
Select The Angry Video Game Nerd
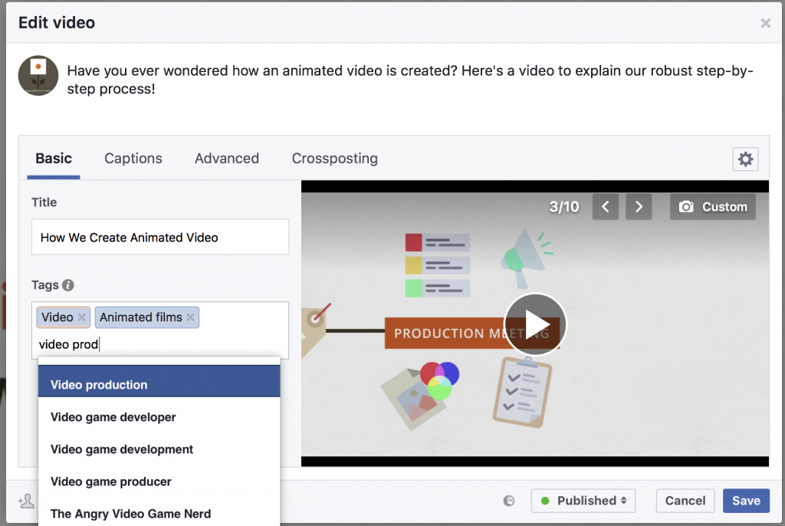point(159,514)
